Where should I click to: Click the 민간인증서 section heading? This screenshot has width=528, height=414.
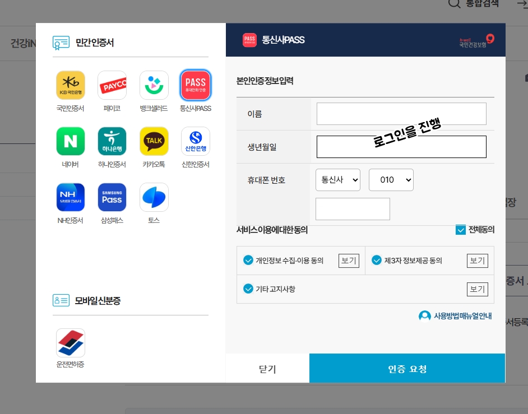[x=95, y=43]
